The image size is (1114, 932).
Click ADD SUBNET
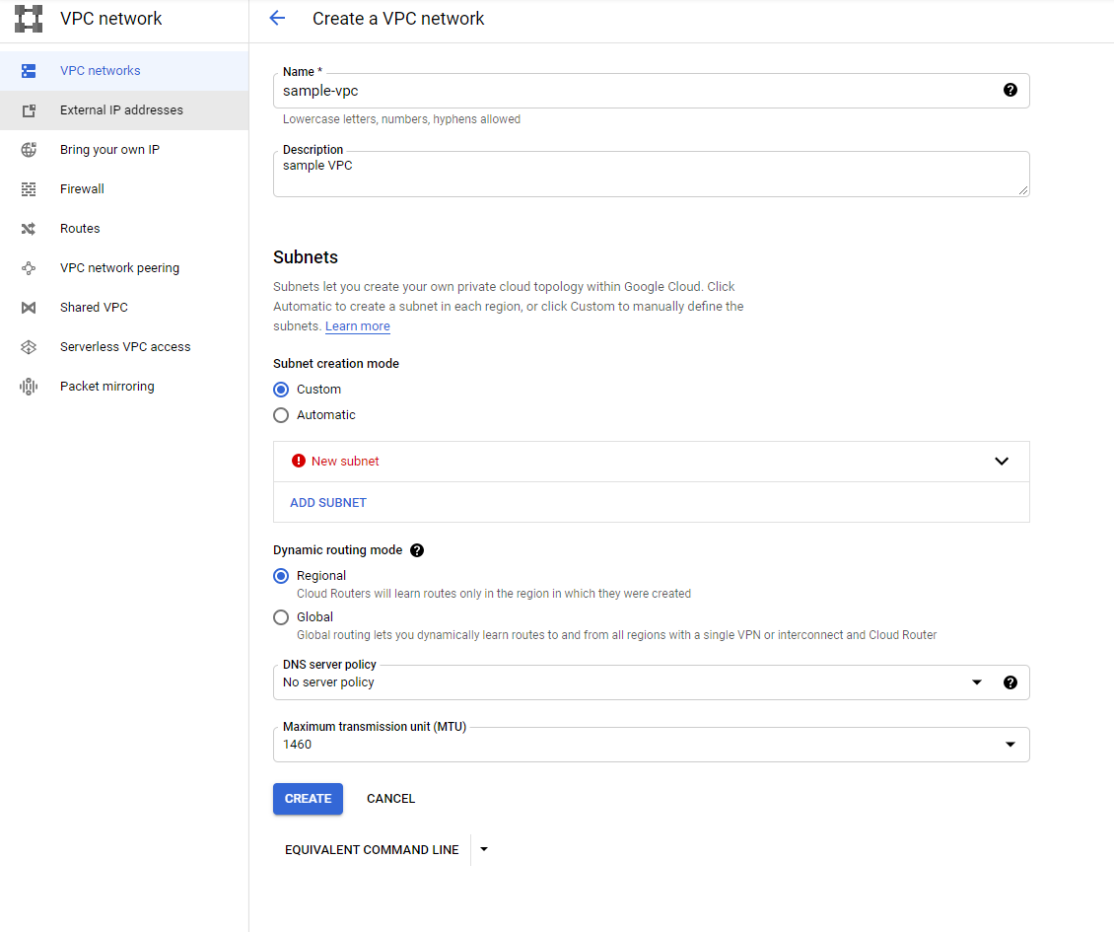click(x=328, y=502)
